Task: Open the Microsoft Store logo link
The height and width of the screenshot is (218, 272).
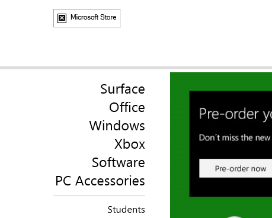Action: coord(87,18)
